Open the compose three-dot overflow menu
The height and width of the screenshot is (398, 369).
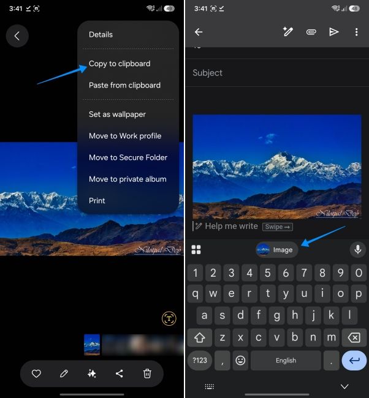point(357,32)
